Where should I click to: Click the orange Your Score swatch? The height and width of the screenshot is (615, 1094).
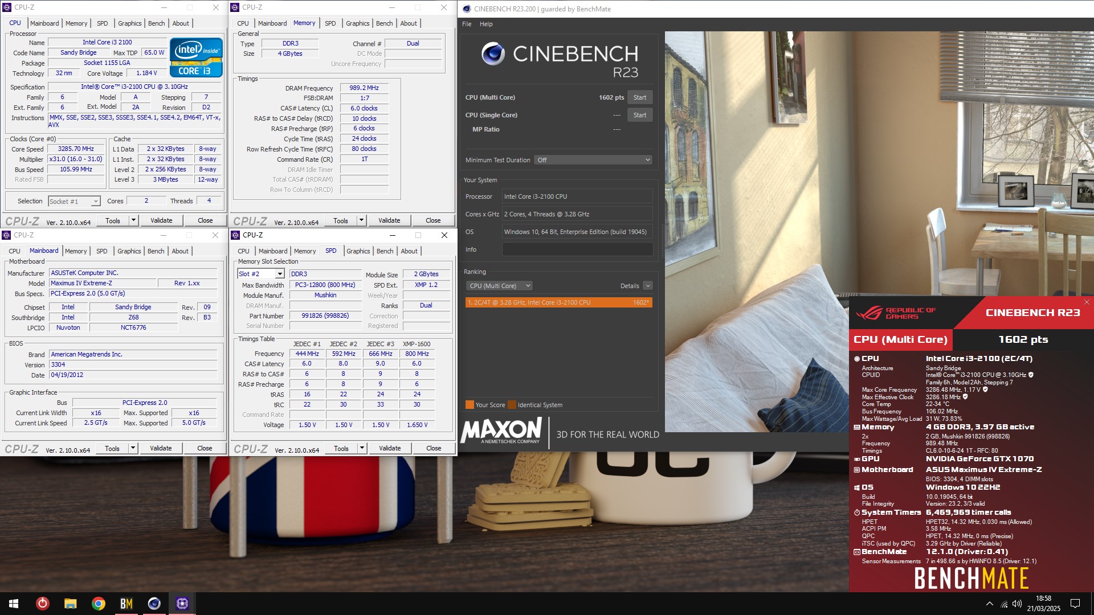coord(470,405)
